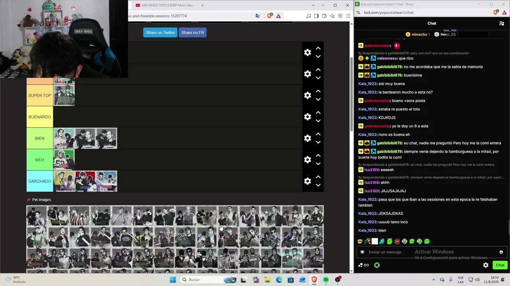Open Spotify from the taskbar
Screen dimensions: 510x286
click(x=326, y=280)
